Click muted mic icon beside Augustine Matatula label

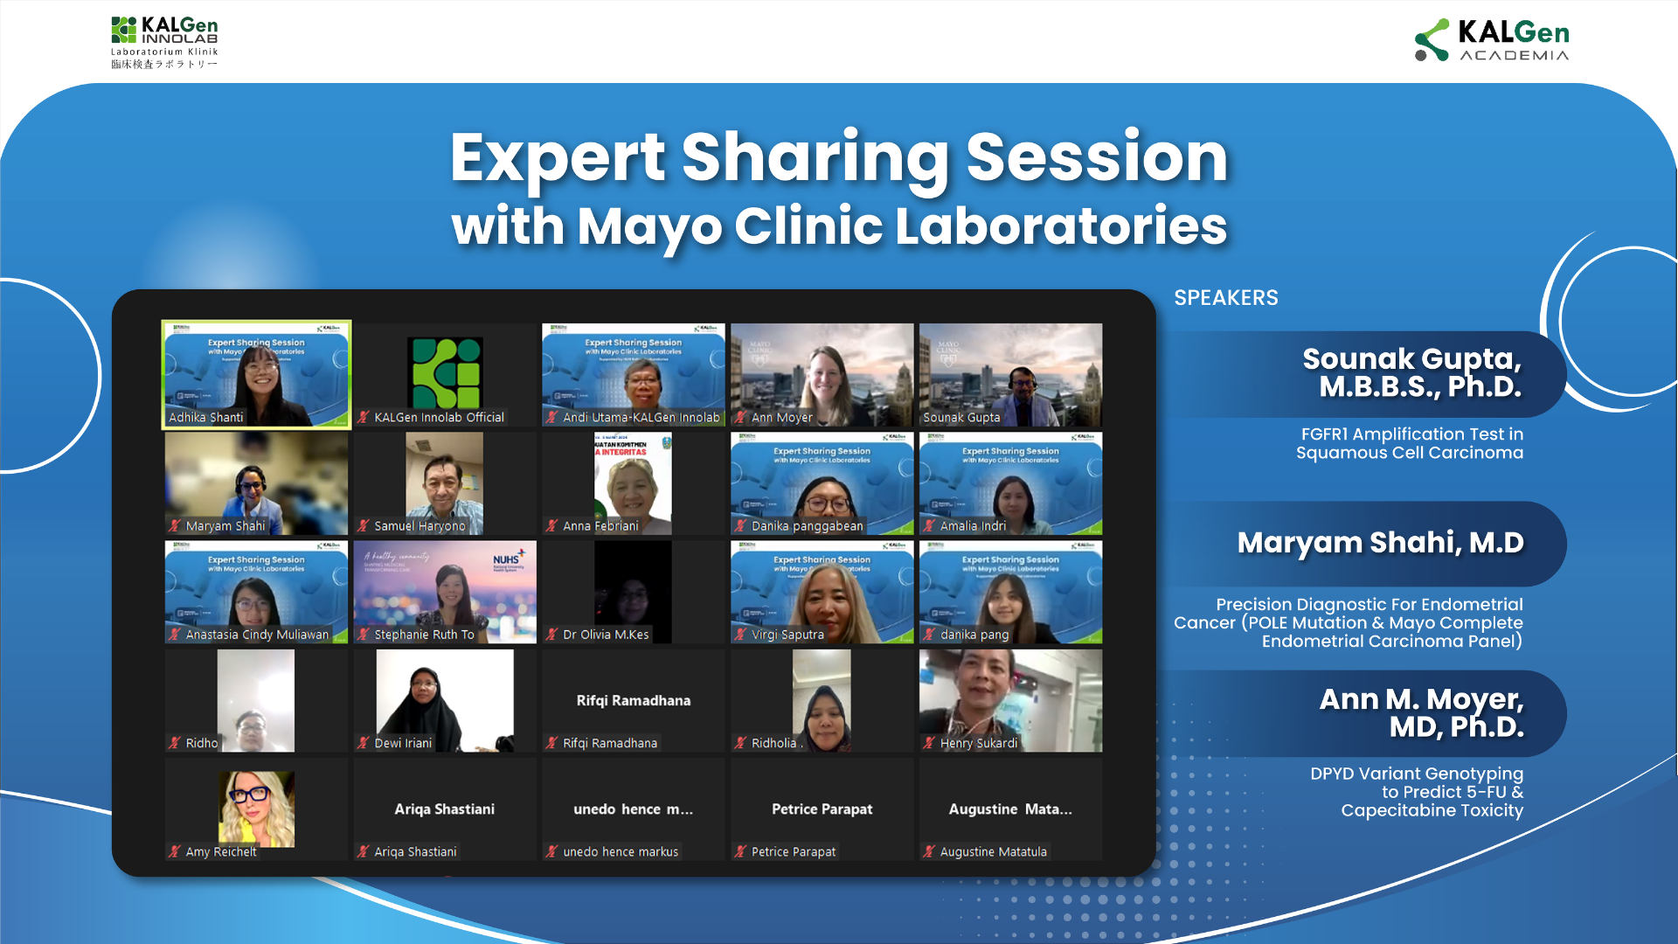[x=930, y=850]
